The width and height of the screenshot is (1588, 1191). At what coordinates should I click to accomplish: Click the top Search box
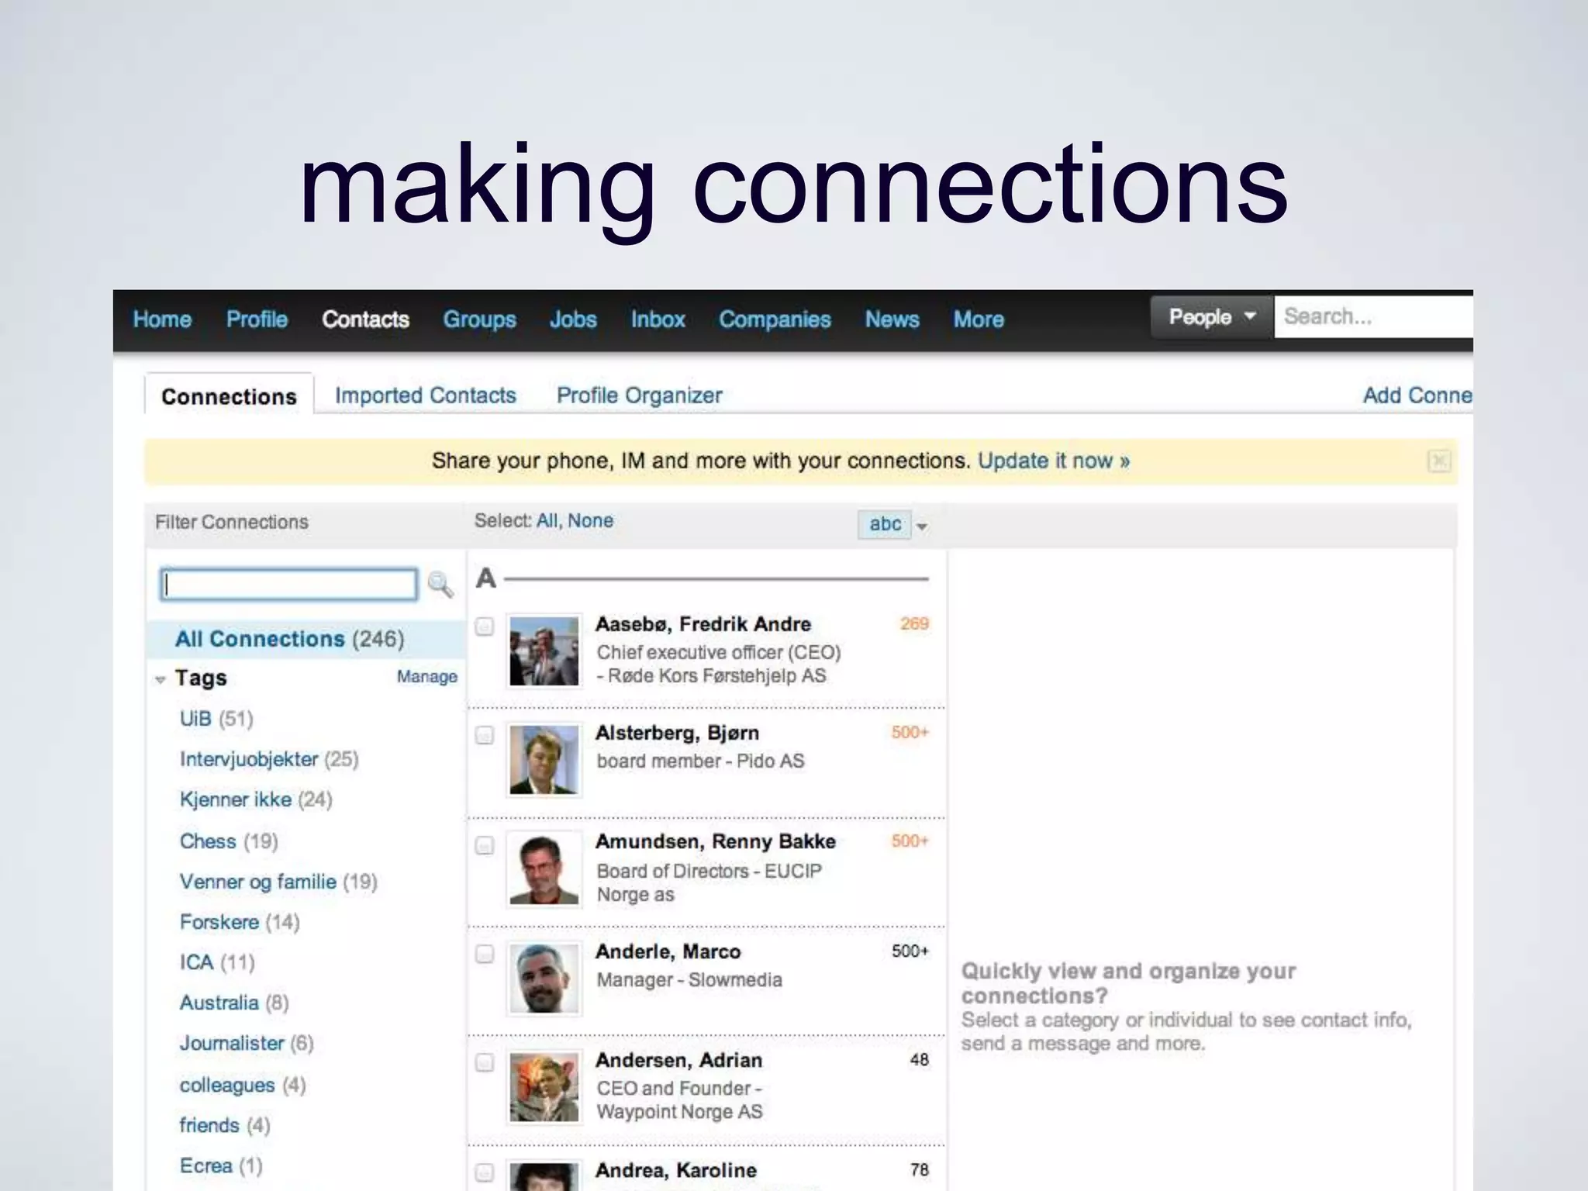(x=1373, y=316)
